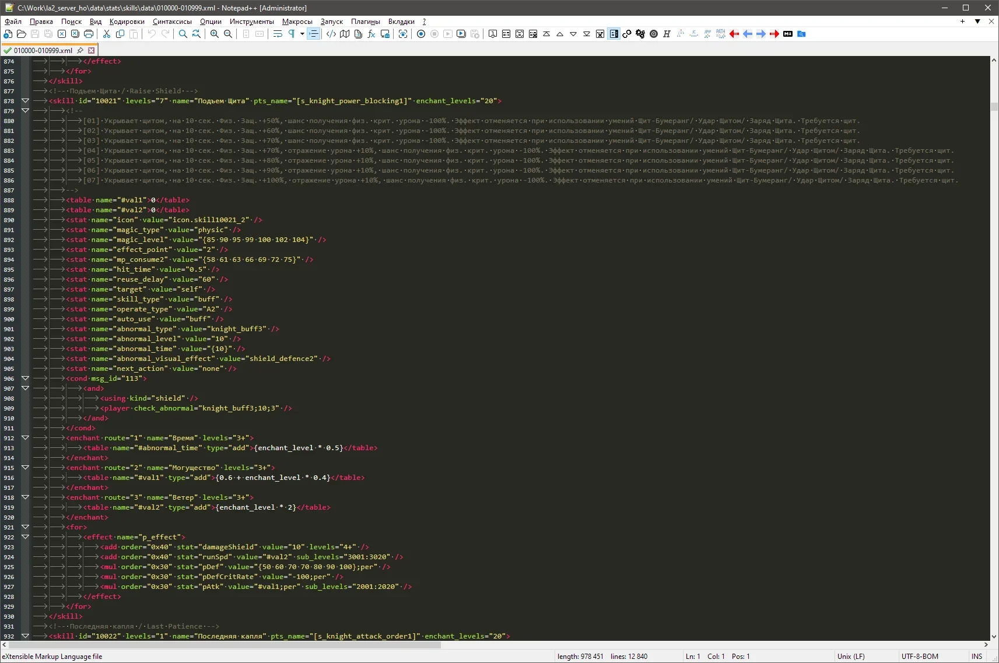Open the Find dialog with the magnifier icon
This screenshot has height=663, width=999.
click(x=183, y=34)
